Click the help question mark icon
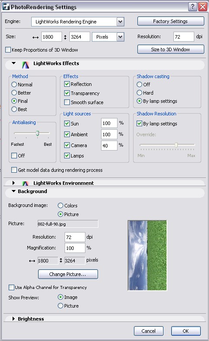 point(193,7)
